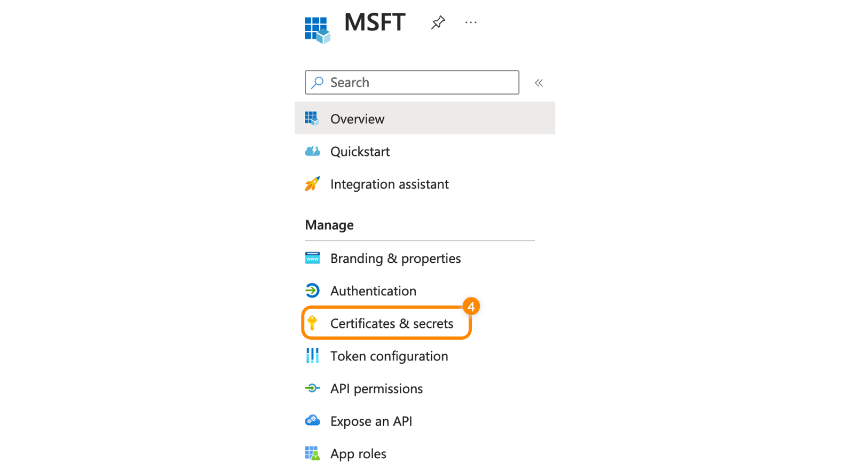Screen dimensions: 854x470
Task: Select the Overview menu item
Action: tap(425, 119)
